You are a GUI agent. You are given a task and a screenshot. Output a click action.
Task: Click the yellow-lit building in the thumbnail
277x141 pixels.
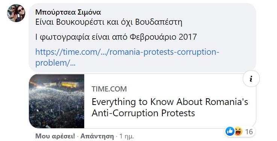(69, 85)
